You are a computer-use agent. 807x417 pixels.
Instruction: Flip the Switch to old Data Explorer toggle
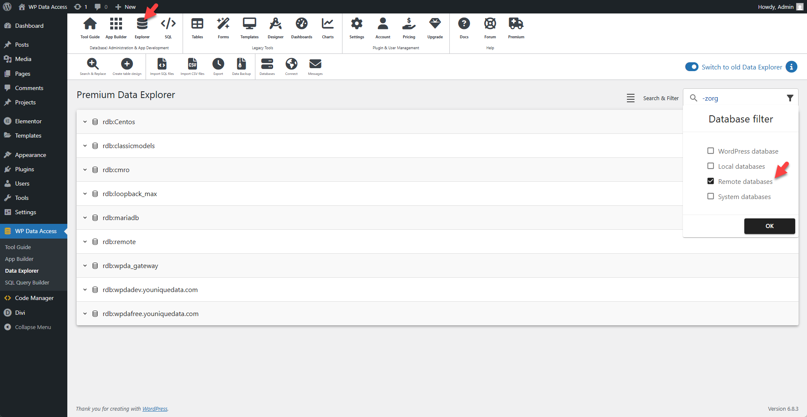coord(692,66)
